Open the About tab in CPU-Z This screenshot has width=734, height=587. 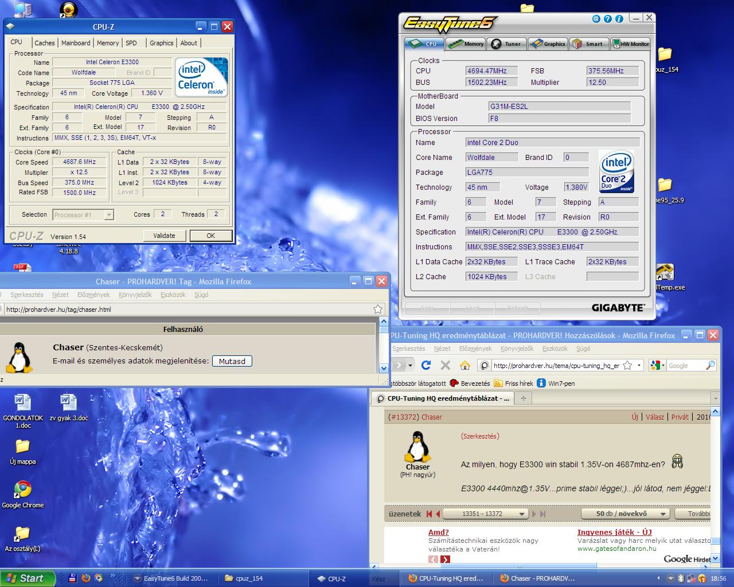[x=189, y=43]
